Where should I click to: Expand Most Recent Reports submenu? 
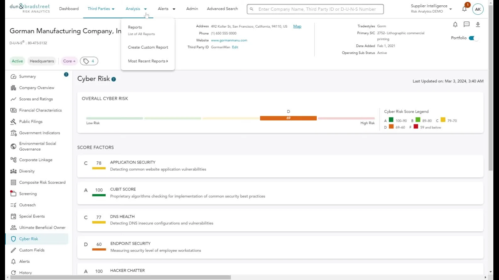click(148, 61)
